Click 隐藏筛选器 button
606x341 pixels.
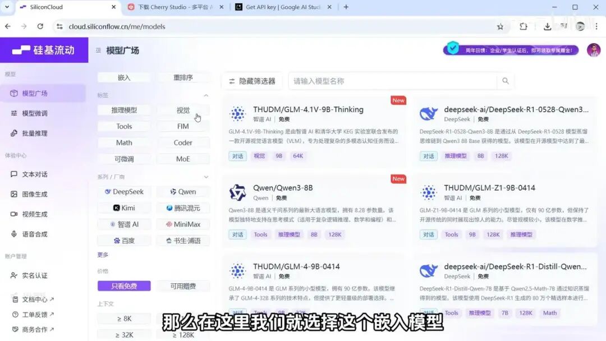click(x=252, y=81)
